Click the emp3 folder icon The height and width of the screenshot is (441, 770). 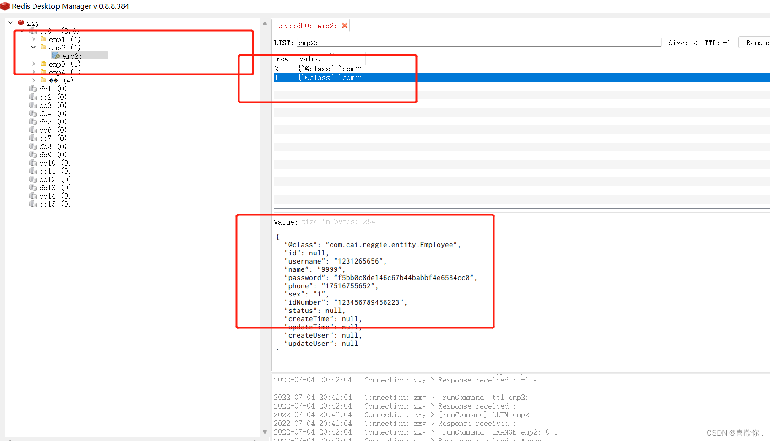point(43,64)
